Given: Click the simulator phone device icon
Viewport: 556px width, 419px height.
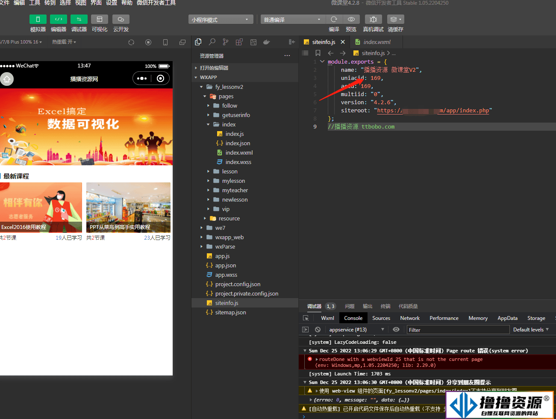Looking at the screenshot, I should coord(165,42).
